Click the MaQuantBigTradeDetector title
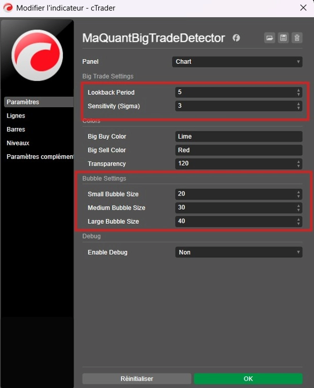This screenshot has height=388, width=314. [153, 38]
